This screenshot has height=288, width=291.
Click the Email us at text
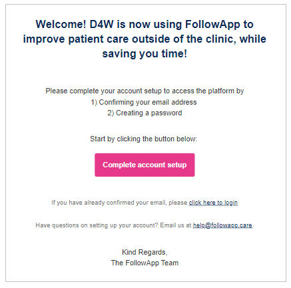point(176,225)
